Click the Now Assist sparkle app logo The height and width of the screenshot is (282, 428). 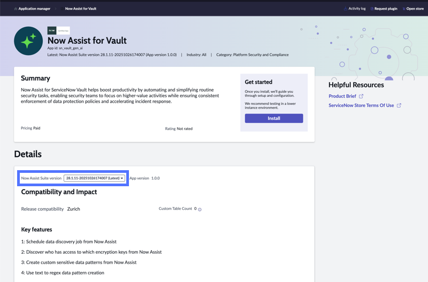[28, 41]
